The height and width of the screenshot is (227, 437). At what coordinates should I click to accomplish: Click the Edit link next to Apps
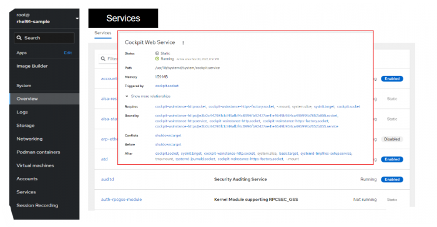pos(67,53)
